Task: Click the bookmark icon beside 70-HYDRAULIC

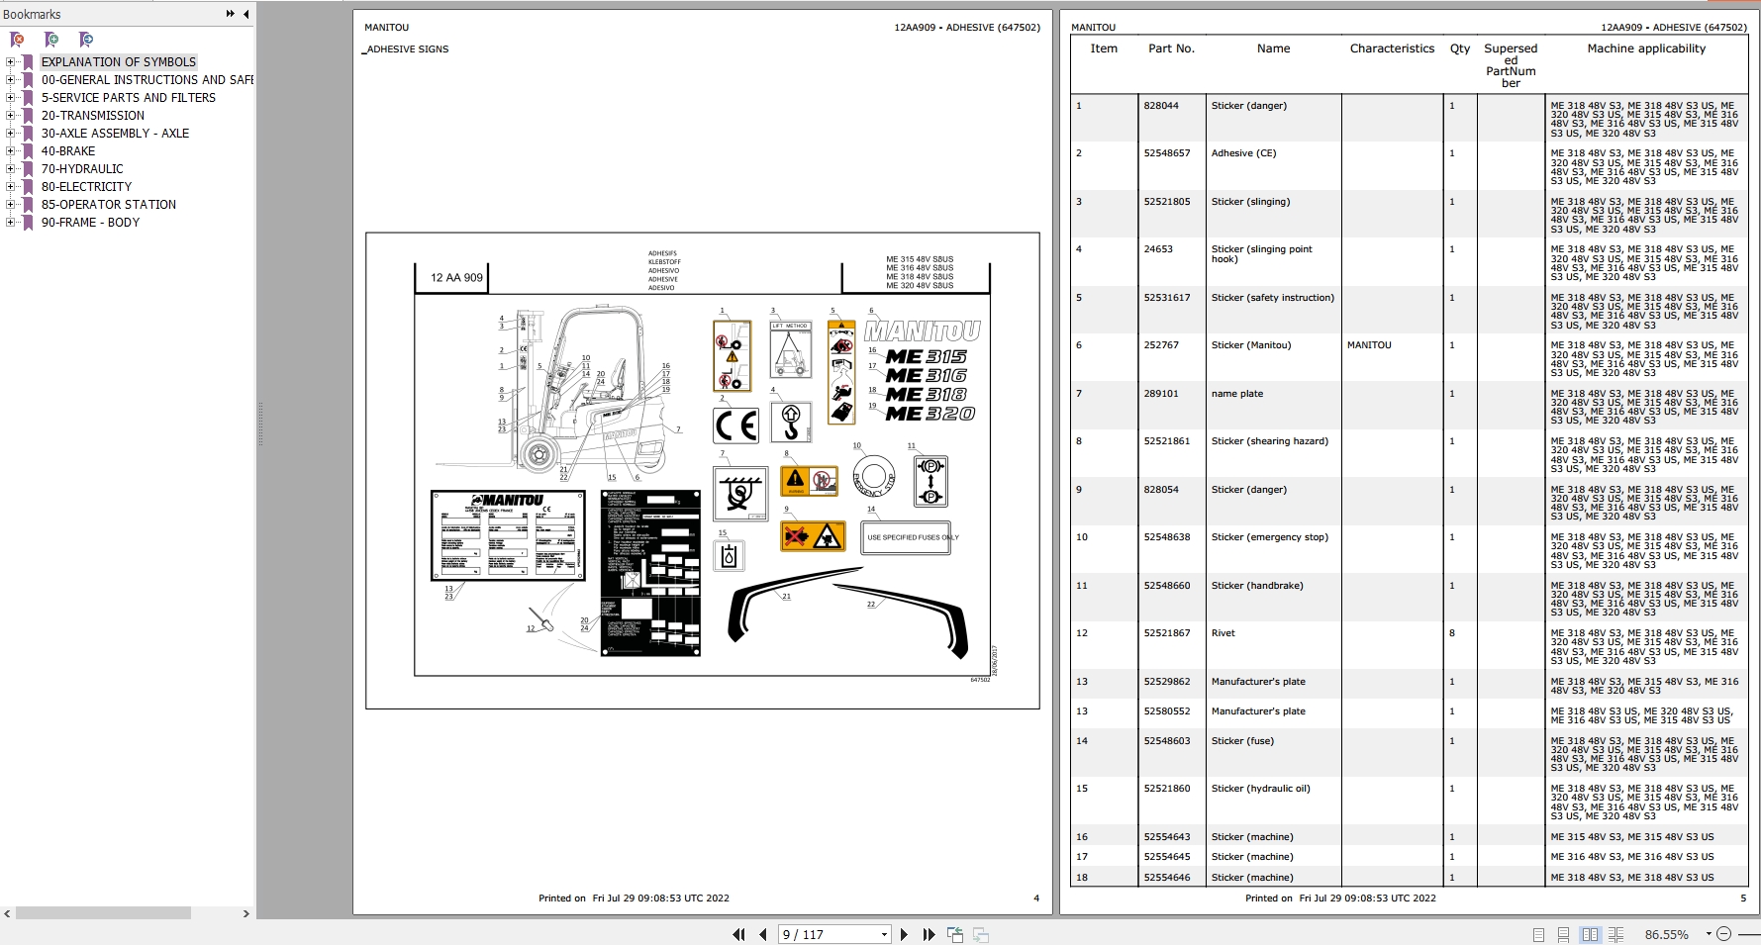Action: tap(28, 169)
